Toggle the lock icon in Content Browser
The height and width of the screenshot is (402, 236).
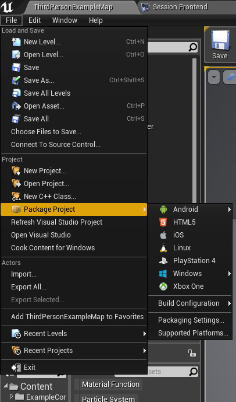point(192,353)
